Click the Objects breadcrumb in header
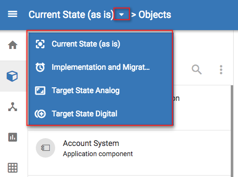The height and width of the screenshot is (177, 238). [155, 15]
